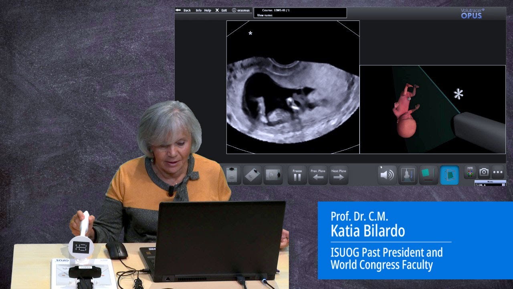Select the second probe position preset icon
Viewport: 513px width, 289px height.
[252, 175]
